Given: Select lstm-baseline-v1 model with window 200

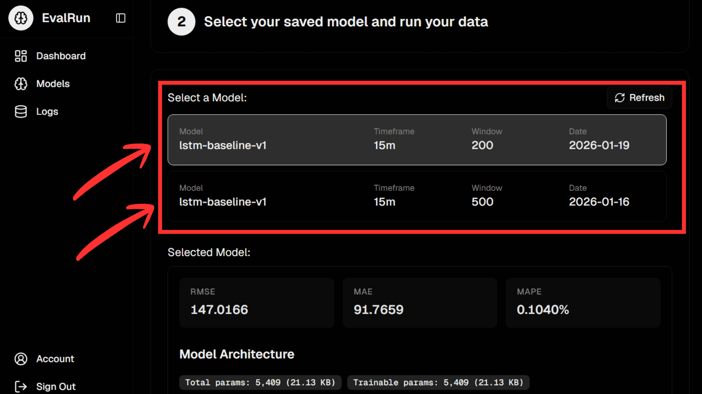Looking at the screenshot, I should pyautogui.click(x=417, y=140).
